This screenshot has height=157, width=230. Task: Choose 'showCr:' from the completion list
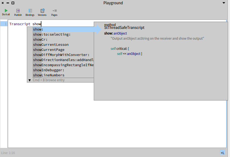point(40,40)
